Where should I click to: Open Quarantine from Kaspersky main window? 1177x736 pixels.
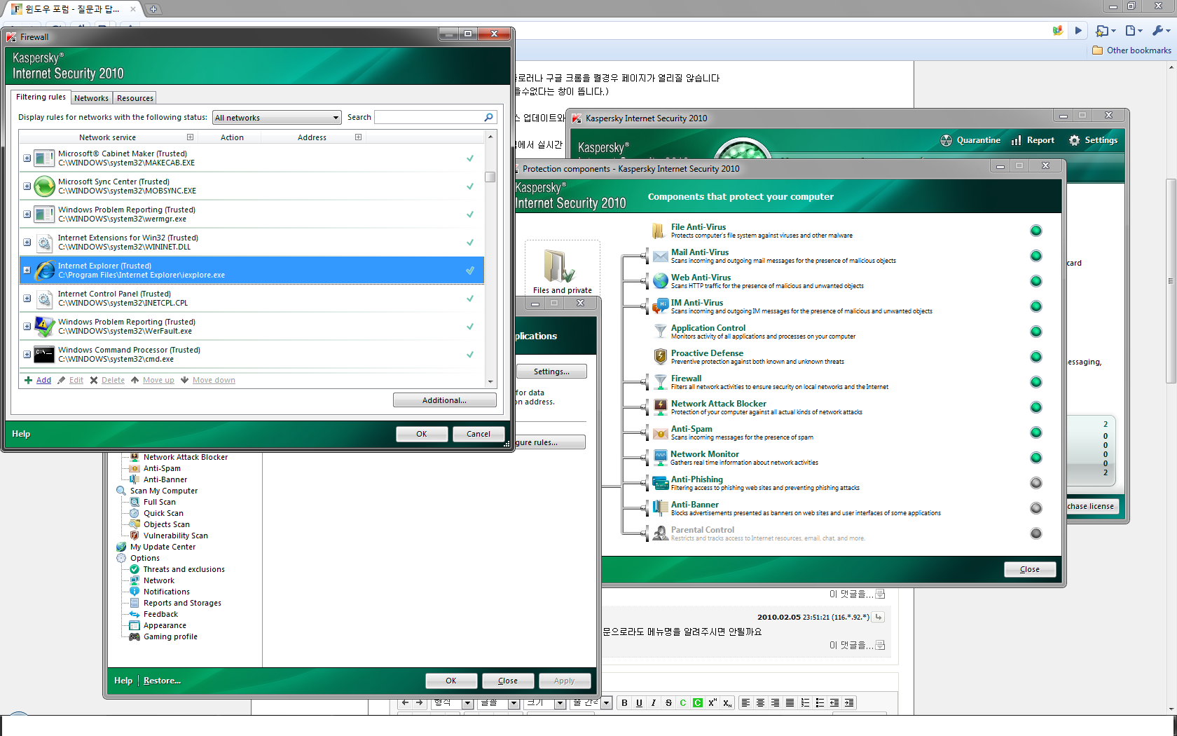[970, 140]
